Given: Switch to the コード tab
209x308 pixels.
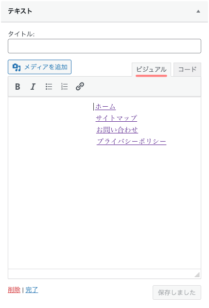Looking at the screenshot, I should tap(187, 69).
